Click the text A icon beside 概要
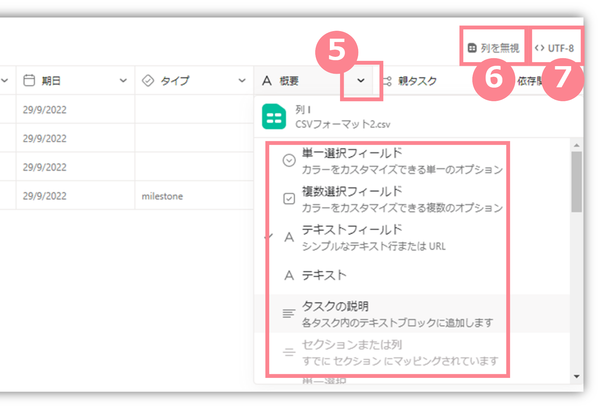The image size is (601, 409). [267, 80]
